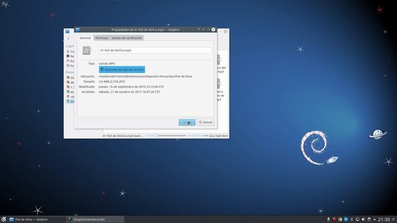Click the removable device tray icon

[328, 219]
